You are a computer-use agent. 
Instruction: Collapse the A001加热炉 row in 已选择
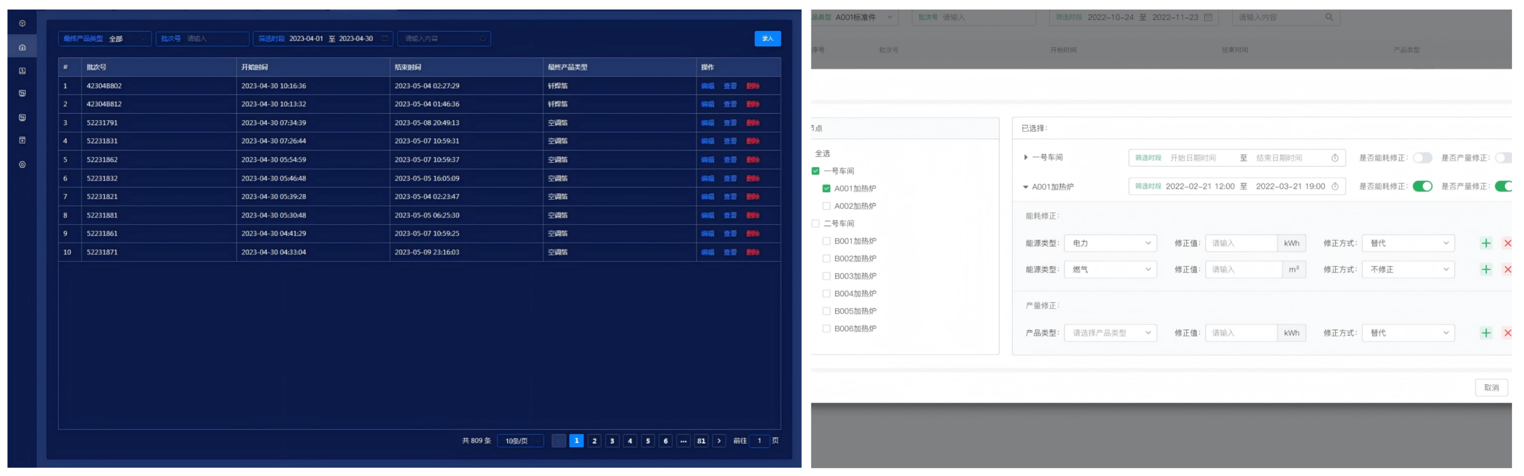pos(1026,187)
